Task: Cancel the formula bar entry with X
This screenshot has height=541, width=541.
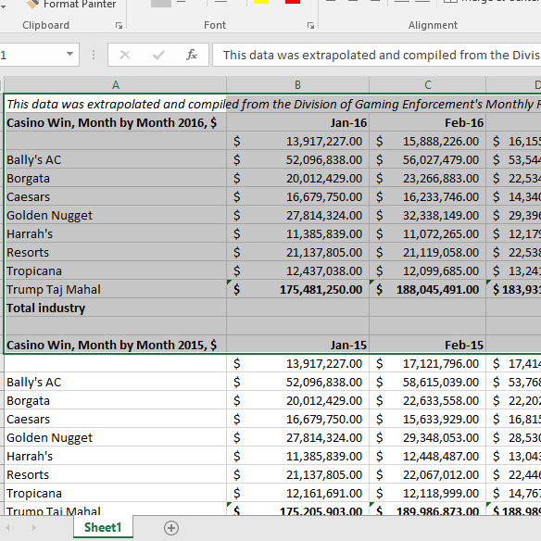Action: click(x=125, y=55)
